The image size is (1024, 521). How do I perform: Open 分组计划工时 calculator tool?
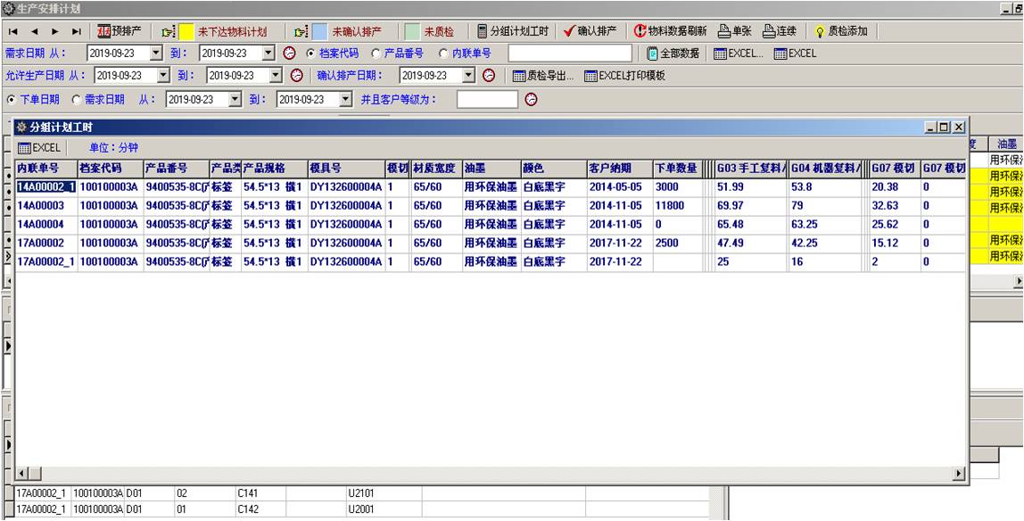click(513, 30)
